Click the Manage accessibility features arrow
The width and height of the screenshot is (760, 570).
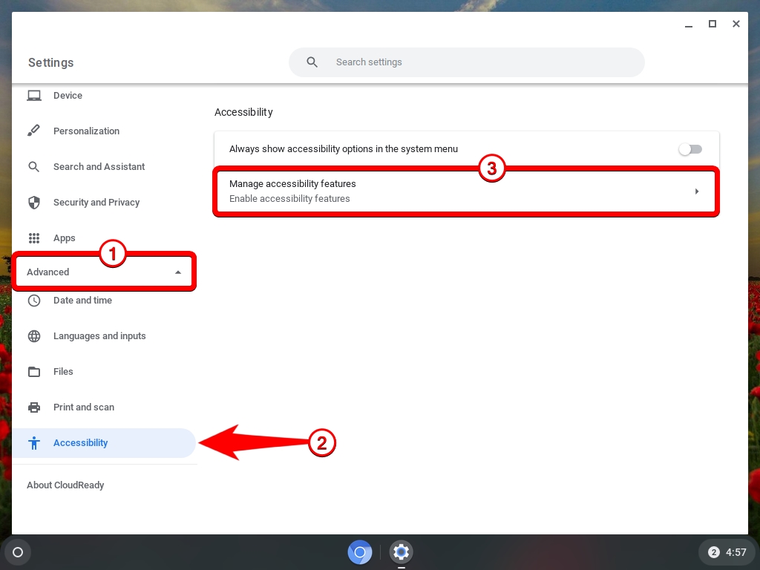pyautogui.click(x=697, y=191)
